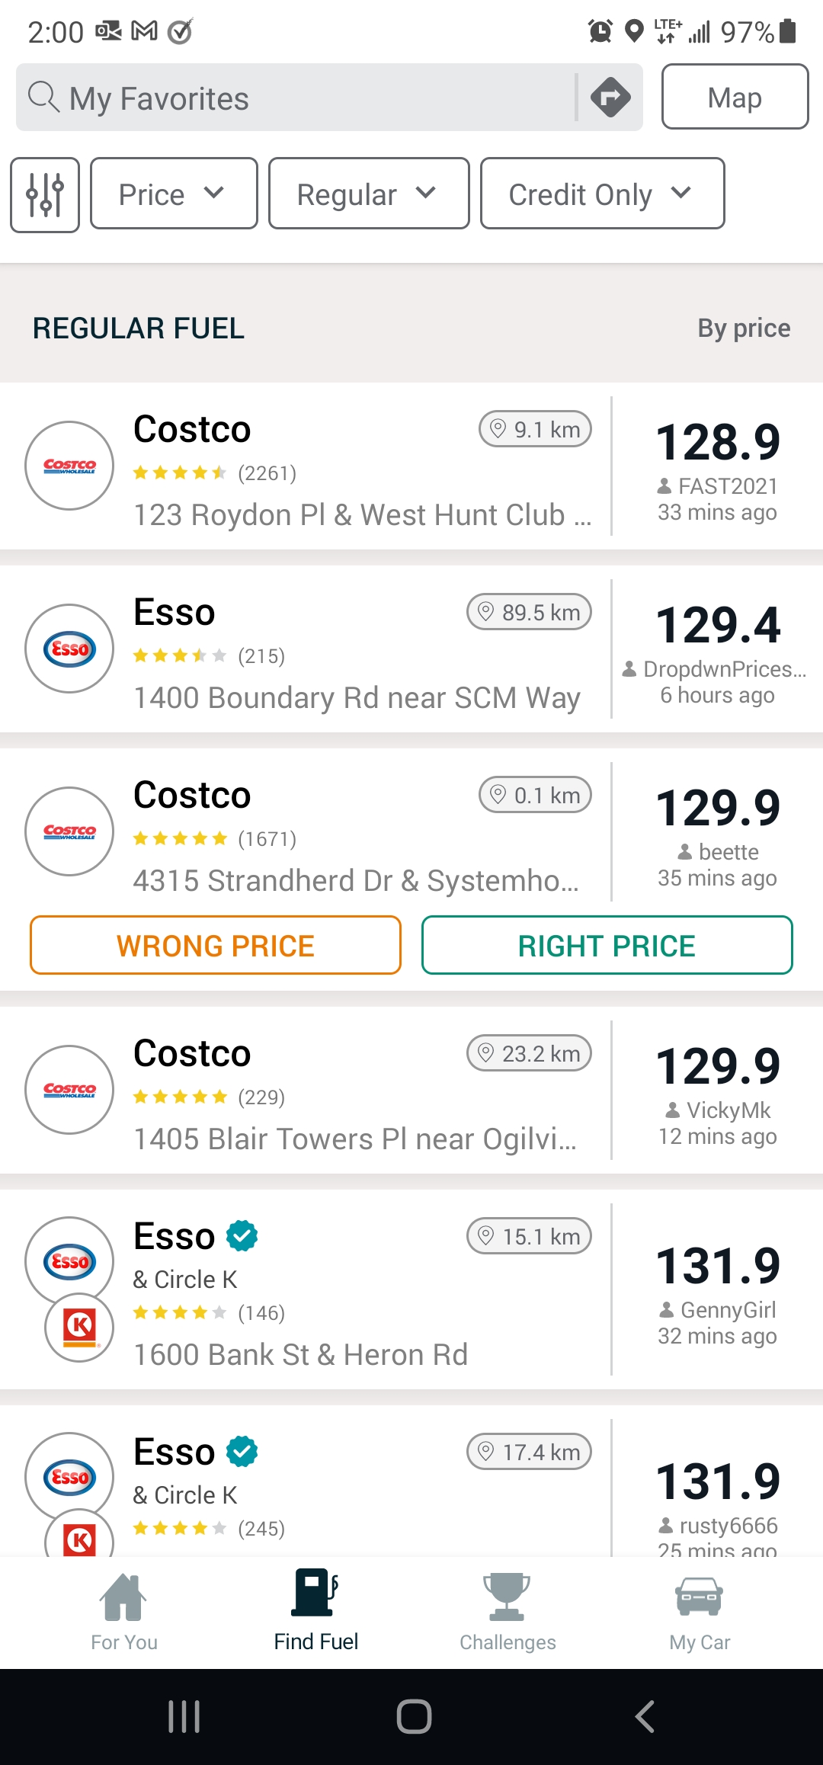823x1765 pixels.
Task: Tap Esso logo for Boundary Rd station
Action: click(x=69, y=649)
